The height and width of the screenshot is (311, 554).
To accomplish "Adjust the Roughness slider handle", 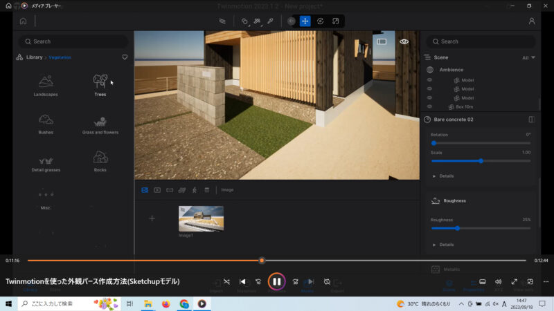I will (x=458, y=229).
